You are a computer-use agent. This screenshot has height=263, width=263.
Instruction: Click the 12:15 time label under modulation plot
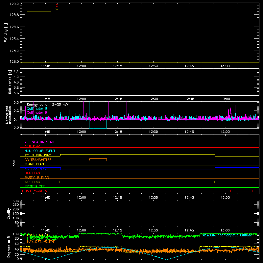pyautogui.click(x=117, y=132)
